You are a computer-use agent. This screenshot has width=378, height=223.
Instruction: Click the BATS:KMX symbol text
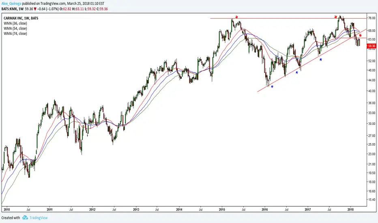click(9, 9)
